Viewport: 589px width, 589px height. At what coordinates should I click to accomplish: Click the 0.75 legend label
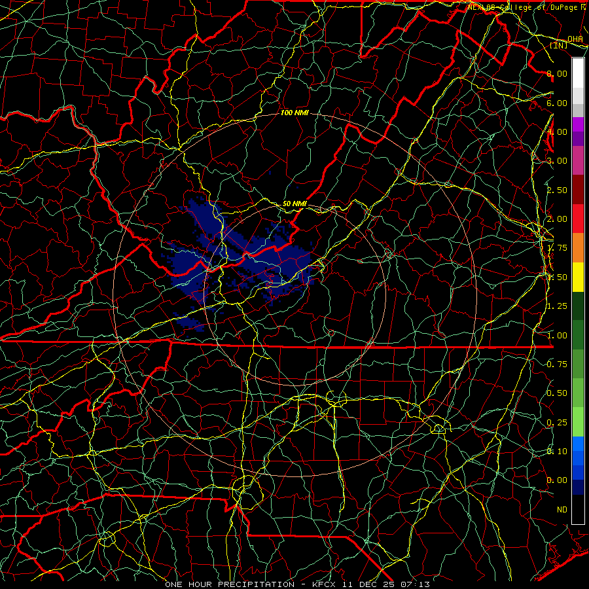[x=557, y=365]
